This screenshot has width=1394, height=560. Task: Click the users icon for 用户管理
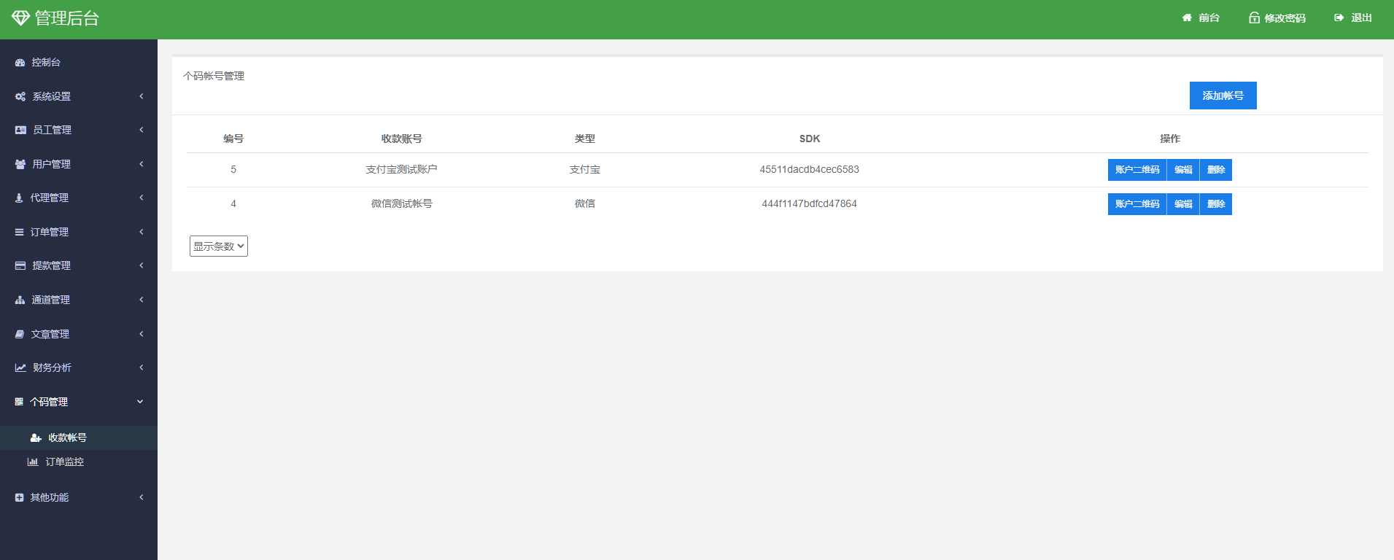point(20,164)
